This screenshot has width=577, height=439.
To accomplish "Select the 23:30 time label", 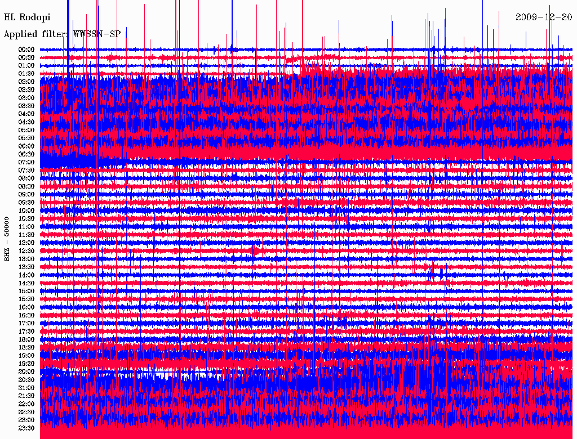I will pyautogui.click(x=26, y=428).
